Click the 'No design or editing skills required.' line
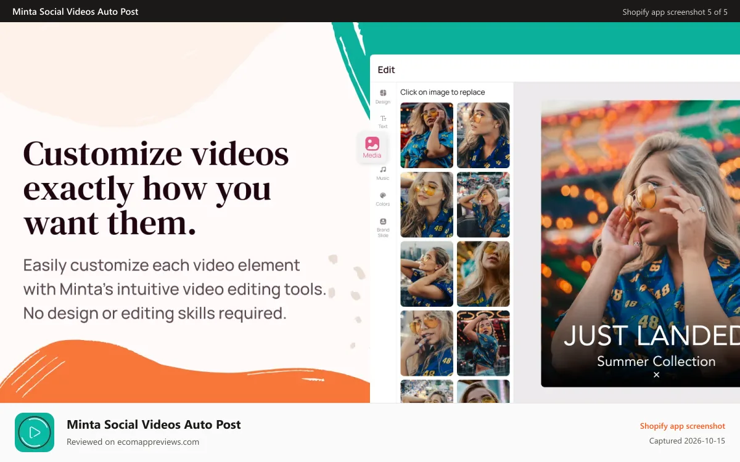 pos(155,314)
